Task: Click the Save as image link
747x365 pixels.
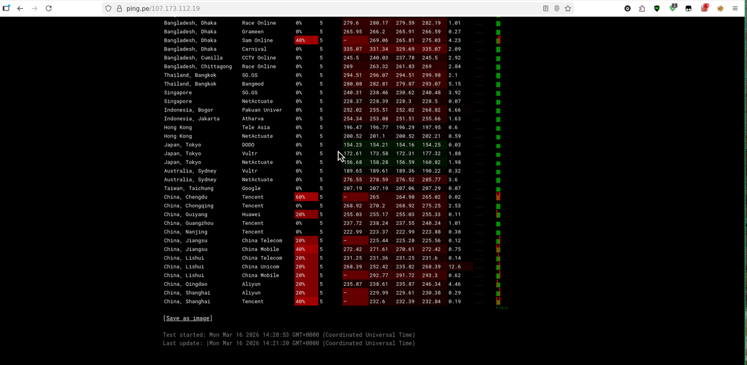Action: pos(187,318)
